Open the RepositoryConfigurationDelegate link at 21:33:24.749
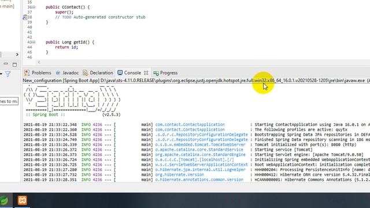Viewport: 370px width, 208px height. tap(202, 140)
